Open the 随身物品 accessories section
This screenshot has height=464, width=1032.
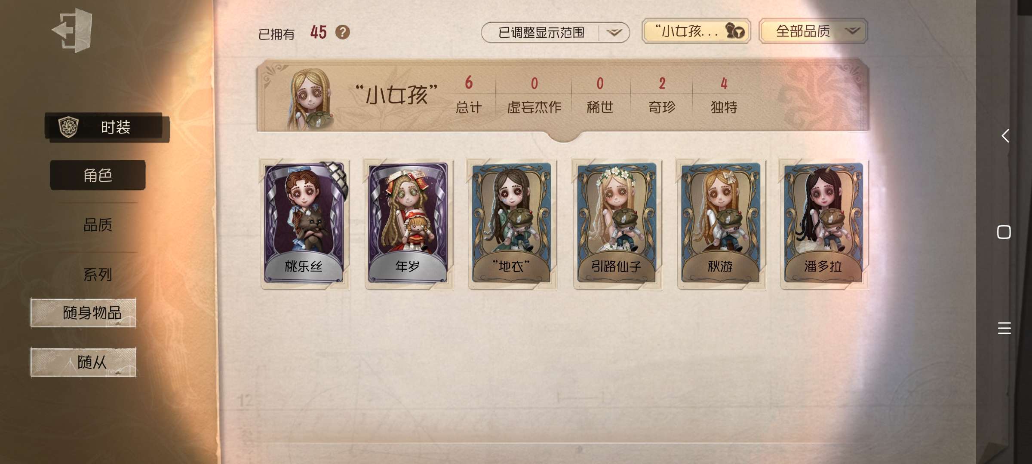coord(83,313)
